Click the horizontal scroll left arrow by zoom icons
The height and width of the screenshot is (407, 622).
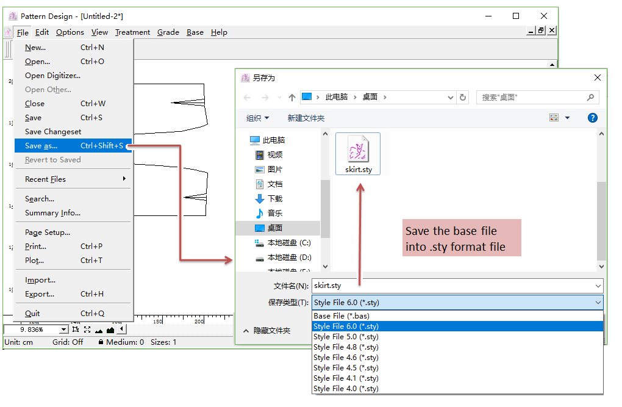(122, 330)
